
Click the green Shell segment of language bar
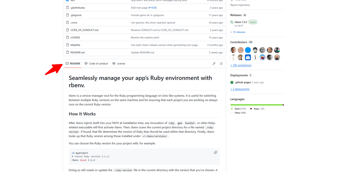point(256,105)
